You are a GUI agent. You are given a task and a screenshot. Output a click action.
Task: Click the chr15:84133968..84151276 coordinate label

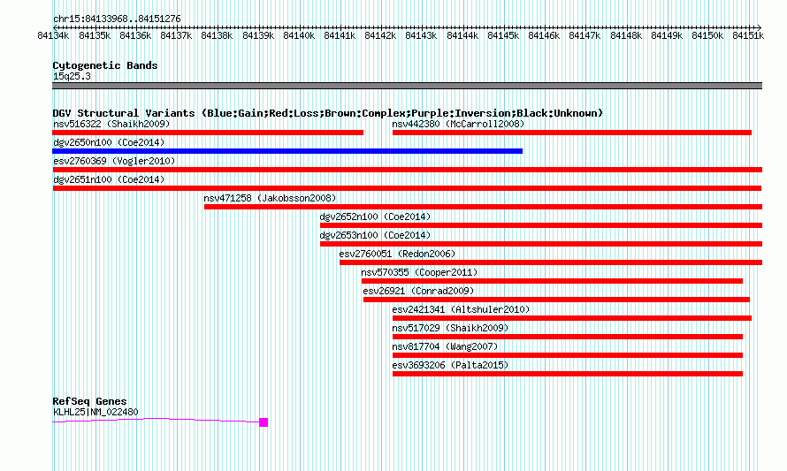[x=117, y=19]
